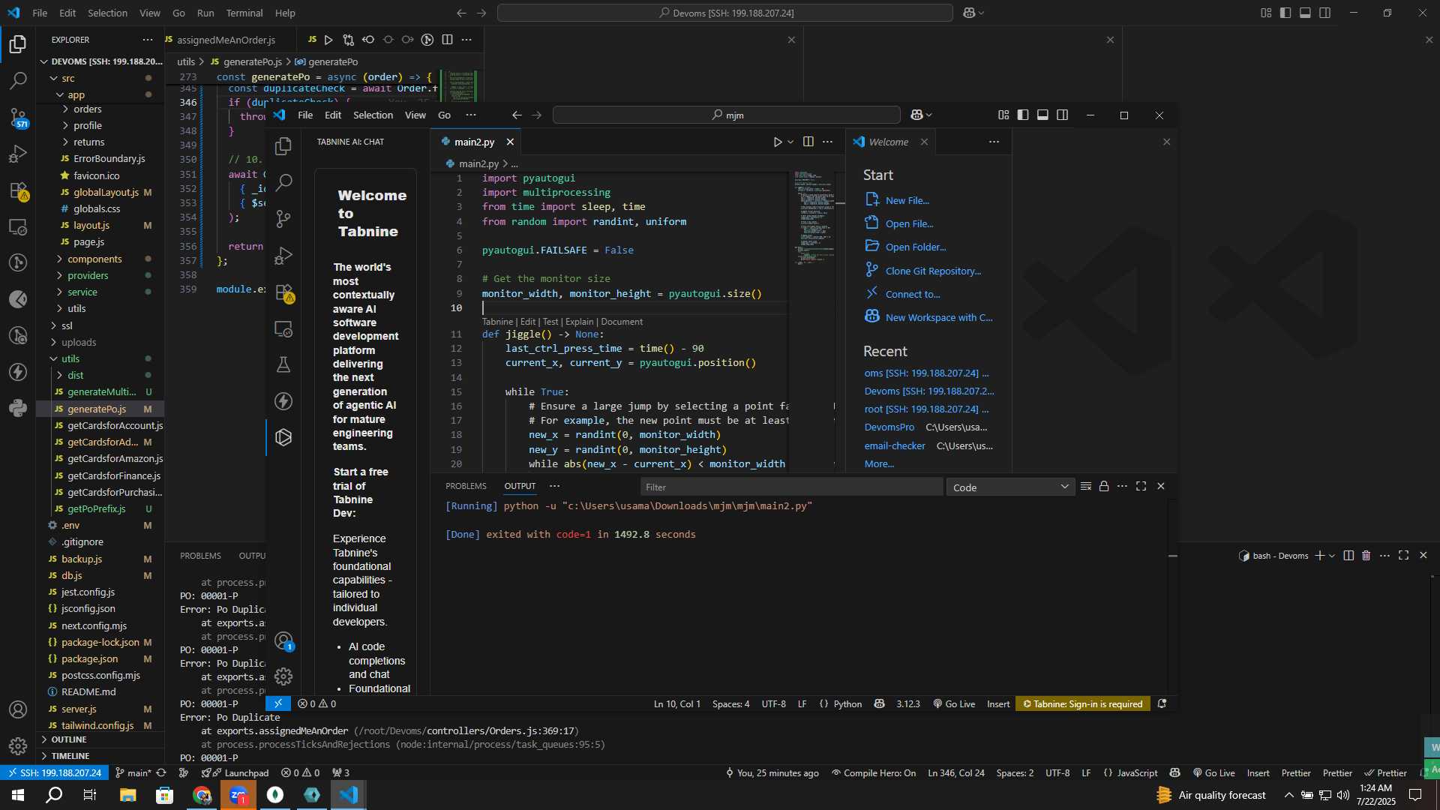Switch to main2.py editor tab
The height and width of the screenshot is (810, 1440).
click(474, 142)
